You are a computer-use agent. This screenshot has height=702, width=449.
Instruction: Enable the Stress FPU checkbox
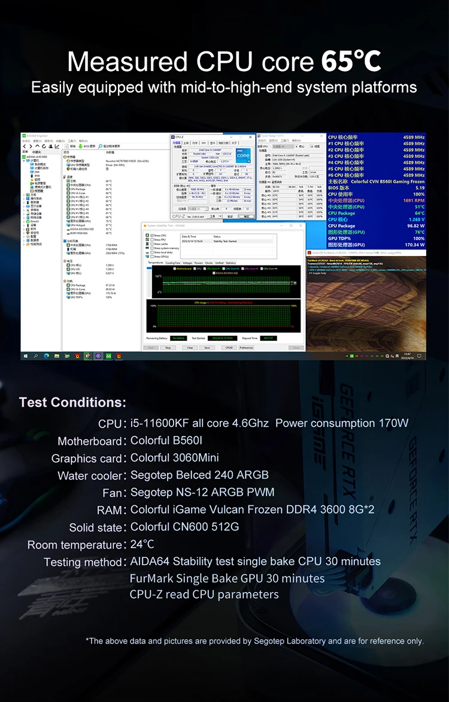(151, 240)
